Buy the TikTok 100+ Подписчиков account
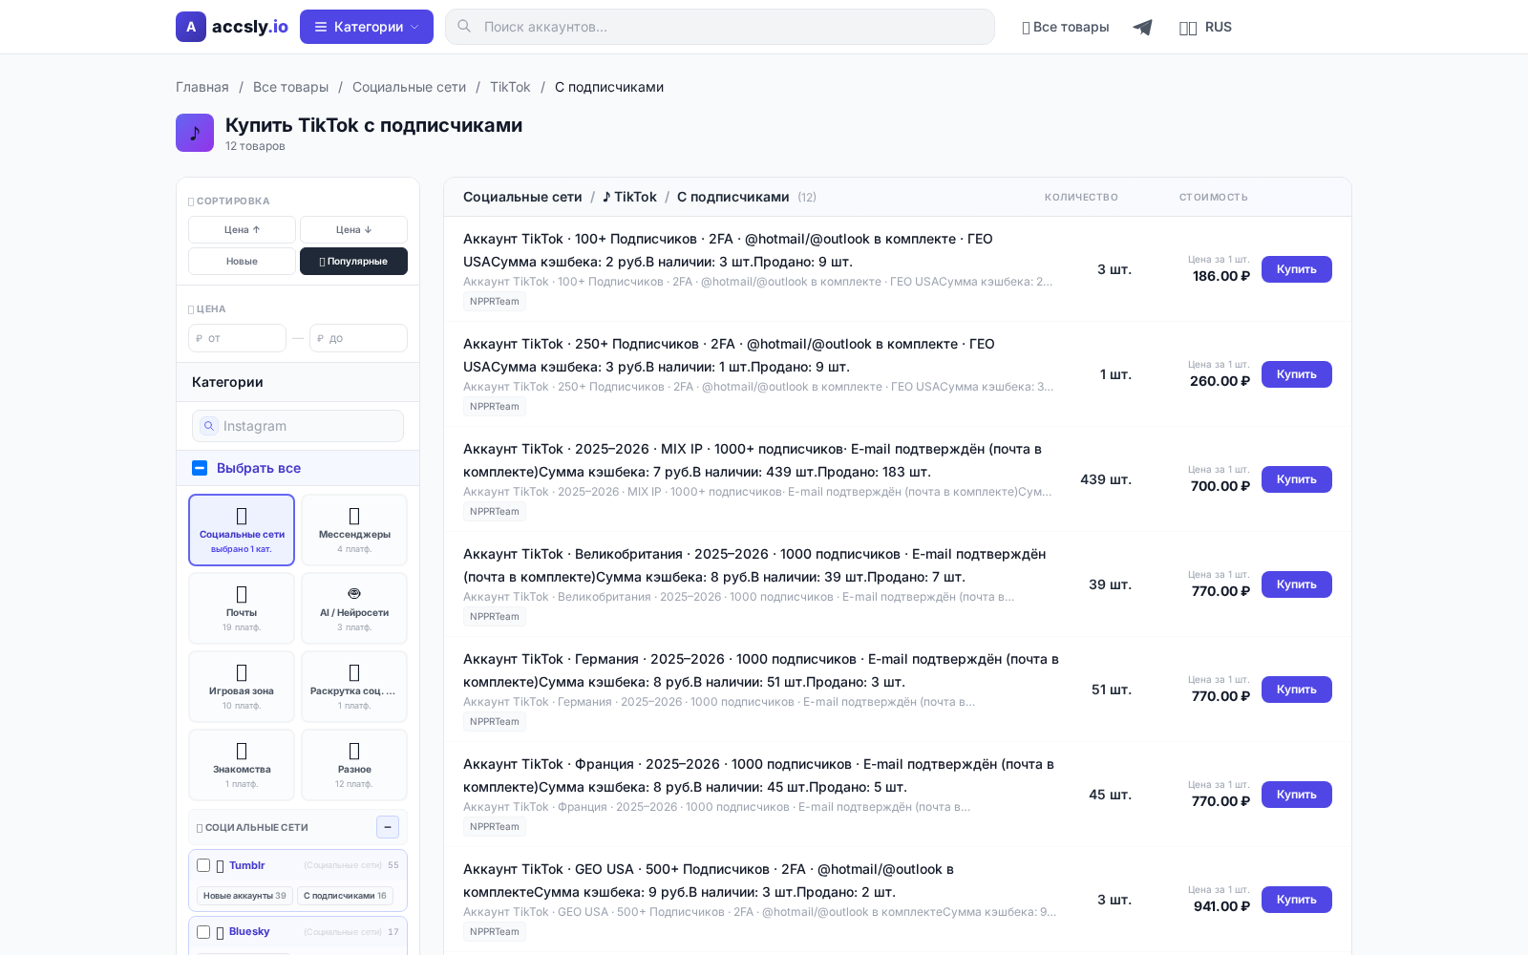The width and height of the screenshot is (1528, 955). pos(1296,269)
